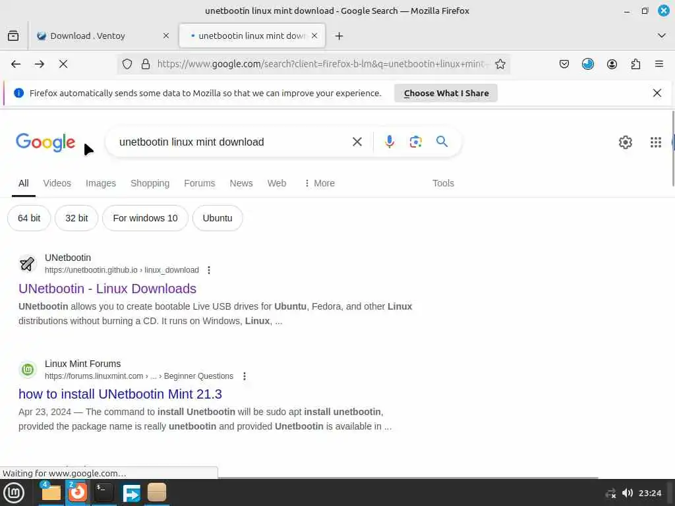Open the tracking protection shield icon
The width and height of the screenshot is (675, 506).
point(127,64)
